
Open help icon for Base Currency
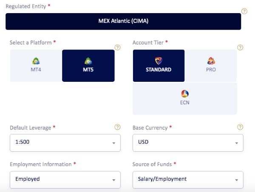[x=240, y=127]
